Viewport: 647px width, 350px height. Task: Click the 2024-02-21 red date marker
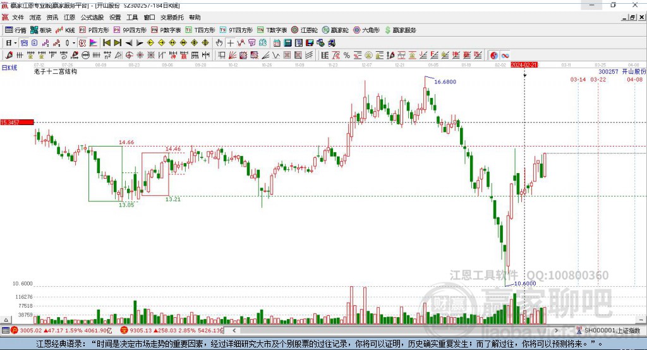tap(524, 65)
